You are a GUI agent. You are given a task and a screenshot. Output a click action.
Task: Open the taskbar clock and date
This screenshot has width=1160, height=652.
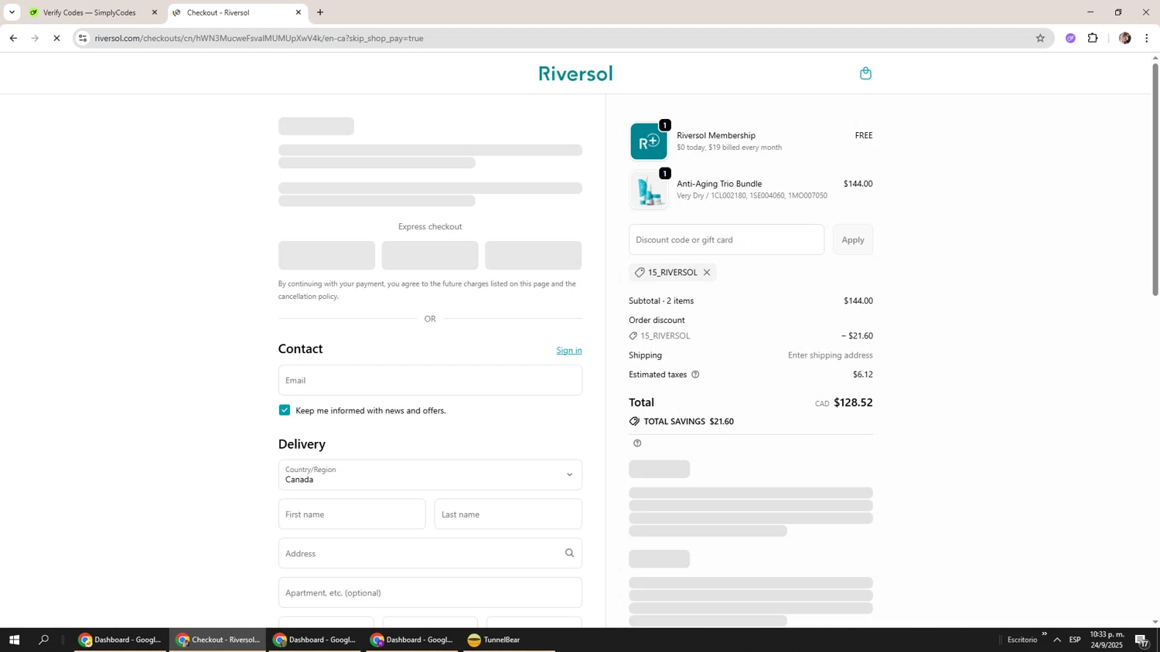(1107, 640)
